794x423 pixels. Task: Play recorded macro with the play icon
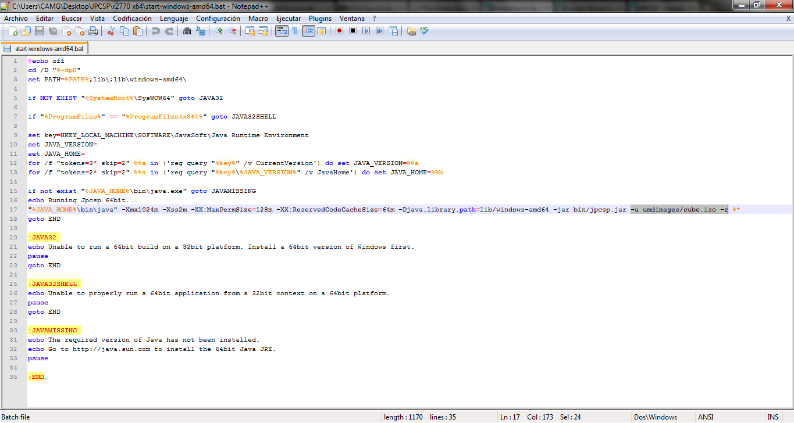[366, 31]
